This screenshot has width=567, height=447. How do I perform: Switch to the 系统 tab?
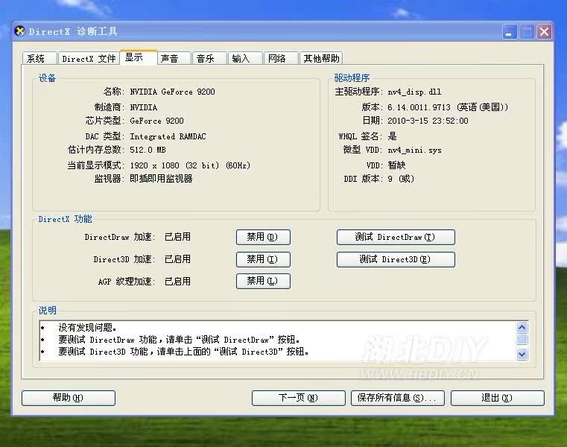(39, 58)
